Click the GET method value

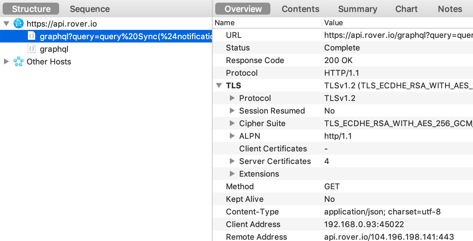tap(332, 187)
